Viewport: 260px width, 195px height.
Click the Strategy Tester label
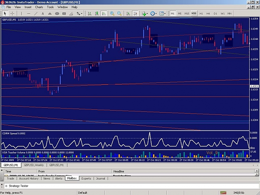click(19, 186)
